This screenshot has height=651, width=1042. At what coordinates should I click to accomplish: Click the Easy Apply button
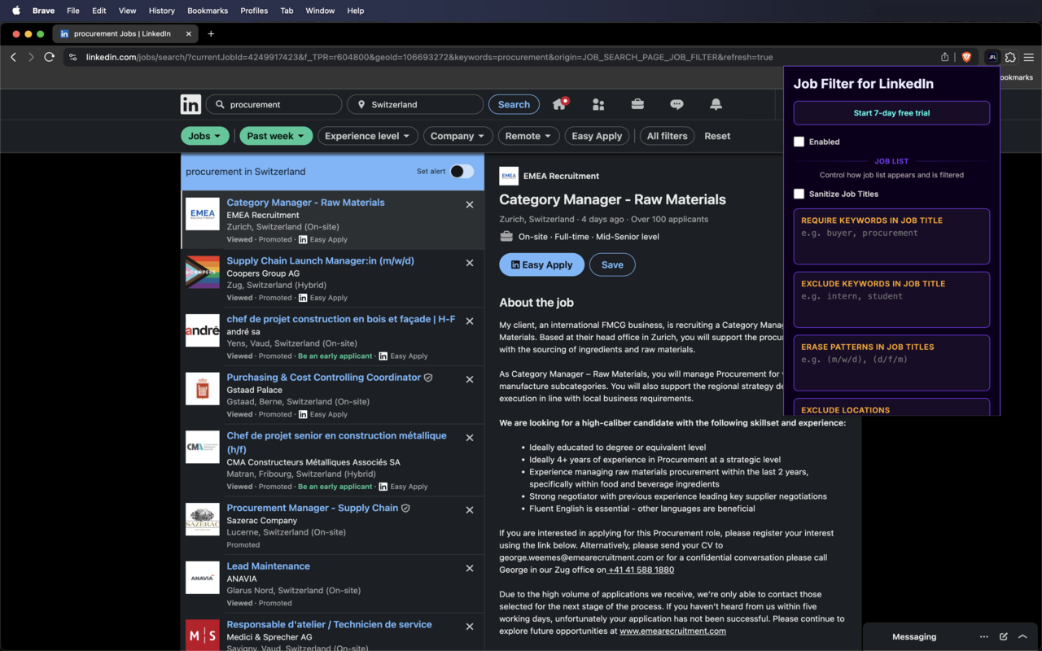[541, 264]
